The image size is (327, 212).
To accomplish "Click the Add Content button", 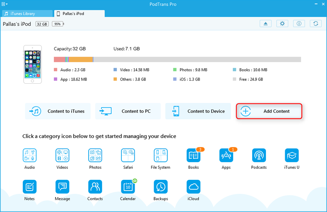I will 269,111.
